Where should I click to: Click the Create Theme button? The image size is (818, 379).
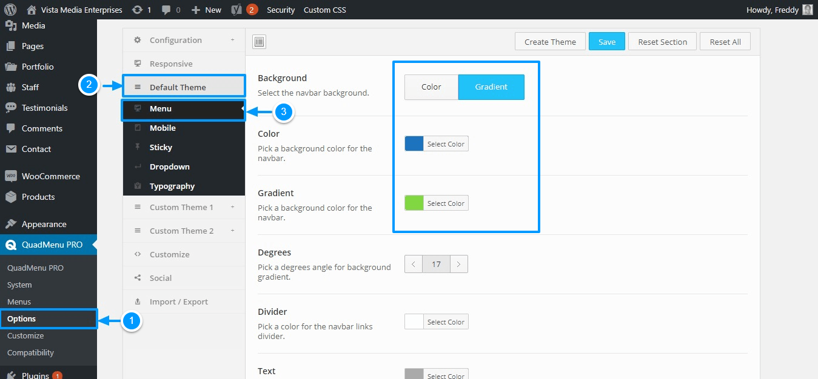(x=550, y=42)
